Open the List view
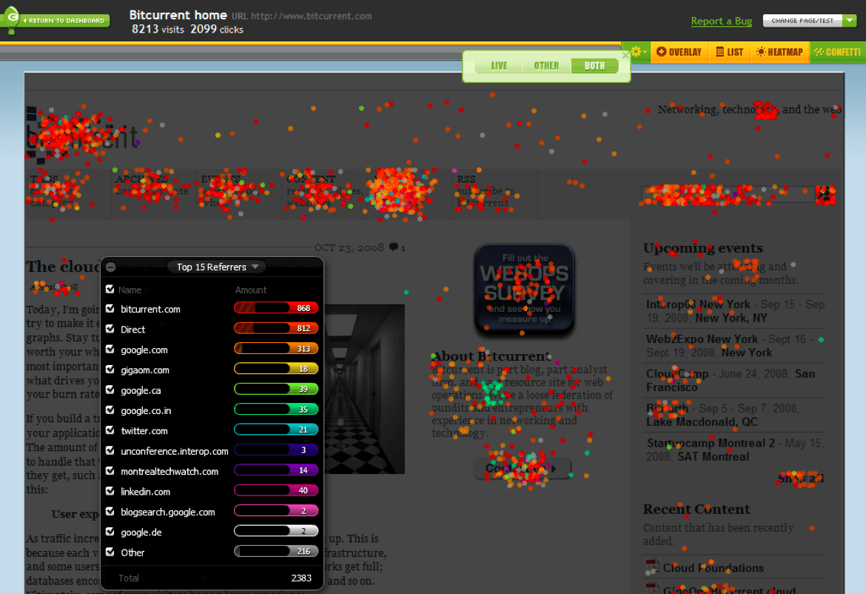 [x=730, y=52]
